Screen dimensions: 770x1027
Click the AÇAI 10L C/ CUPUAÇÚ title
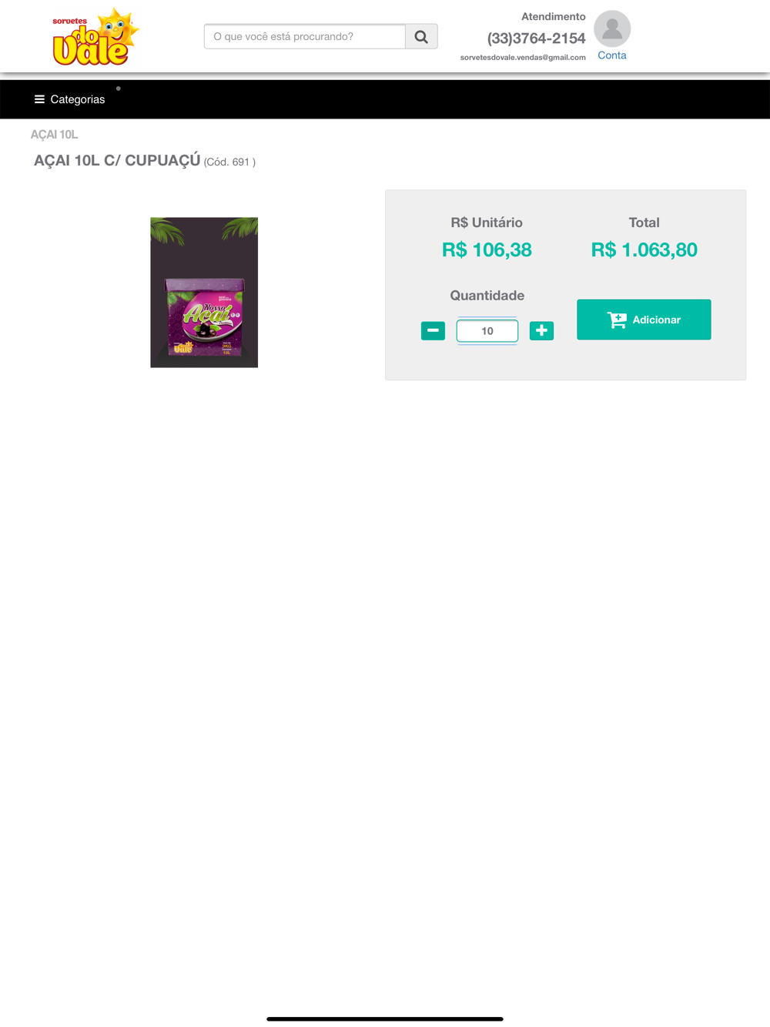117,160
